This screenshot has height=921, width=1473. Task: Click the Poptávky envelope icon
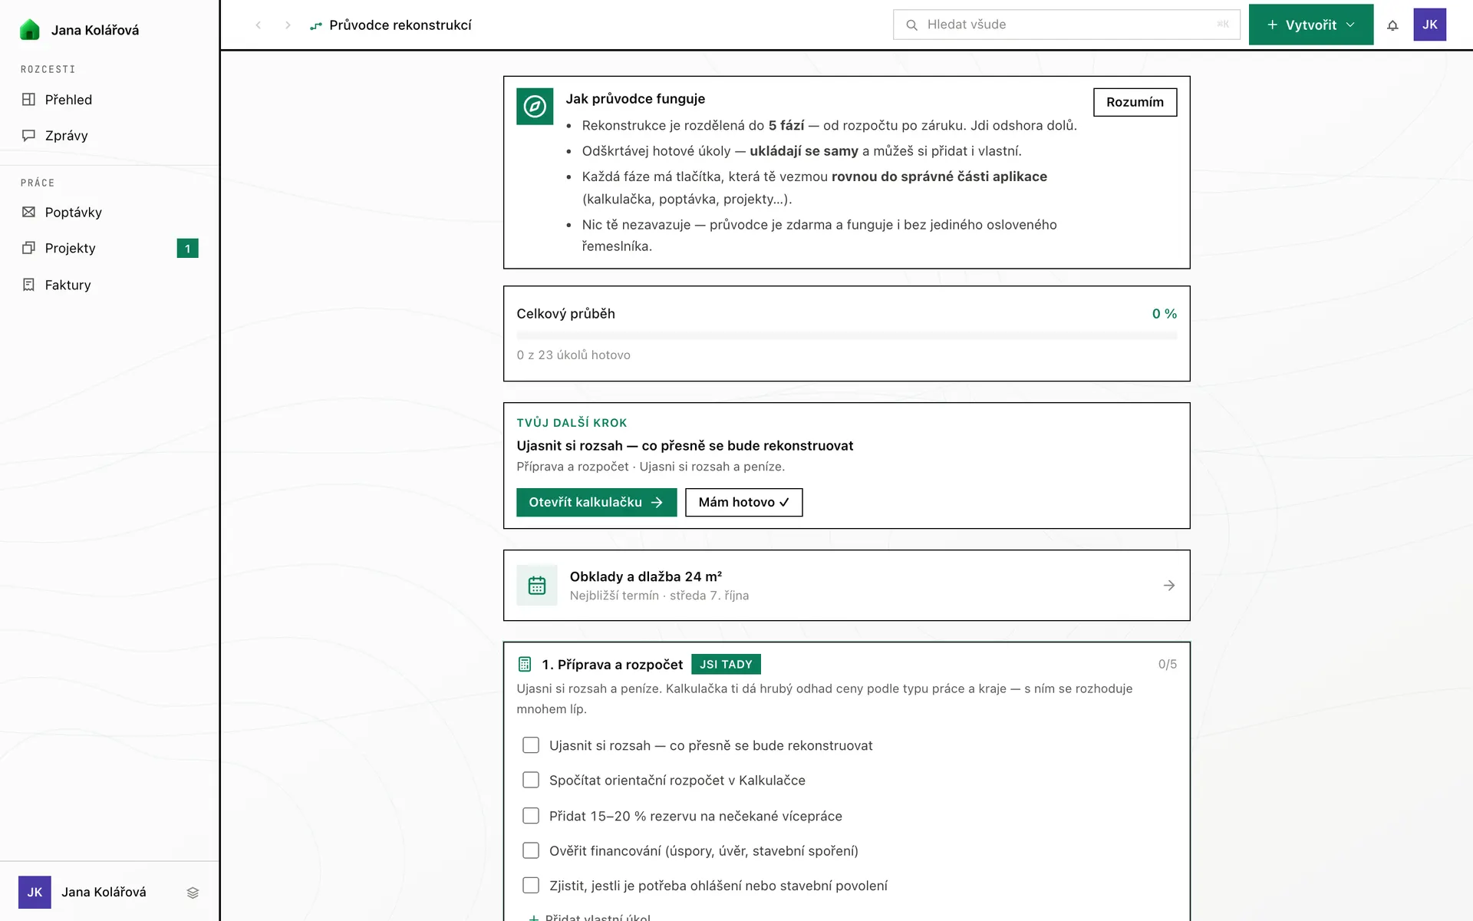[x=28, y=212]
